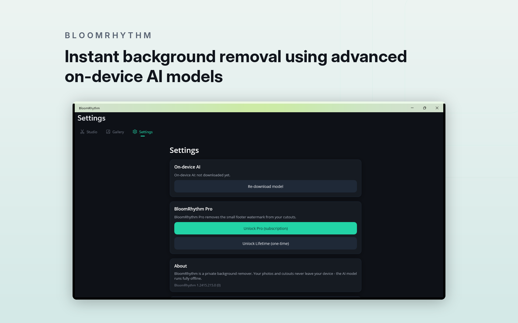518x323 pixels.
Task: Click the 'BloomRhythm' window title text
Action: [89, 108]
